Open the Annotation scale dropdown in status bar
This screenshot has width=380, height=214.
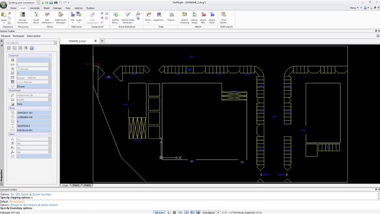coord(211,212)
